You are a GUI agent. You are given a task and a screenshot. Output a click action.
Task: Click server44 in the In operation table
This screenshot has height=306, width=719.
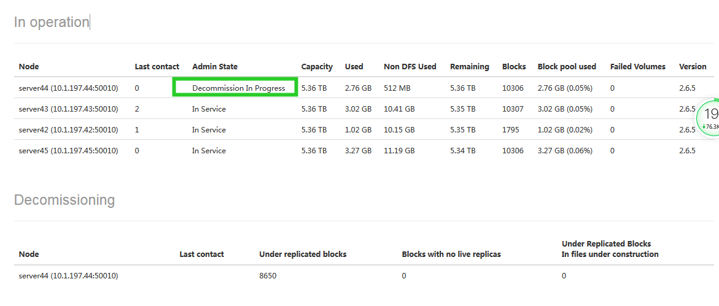68,88
